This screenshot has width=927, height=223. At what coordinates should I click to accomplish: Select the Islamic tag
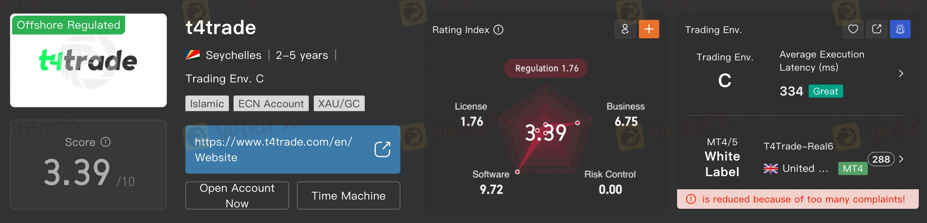207,104
